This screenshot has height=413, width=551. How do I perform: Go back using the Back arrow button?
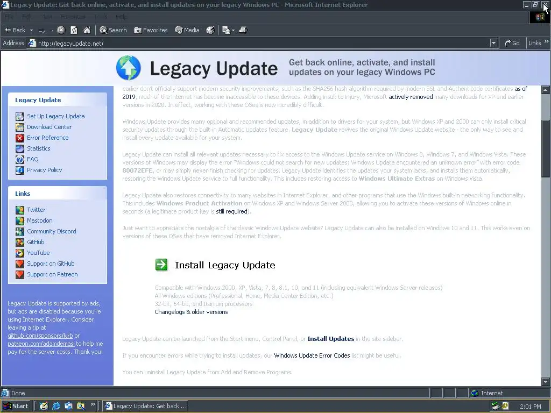point(15,30)
